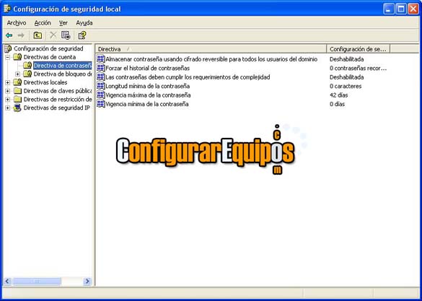This screenshot has height=301, width=422.
Task: Click the Directiva de bloqueo folder icon
Action: point(27,74)
